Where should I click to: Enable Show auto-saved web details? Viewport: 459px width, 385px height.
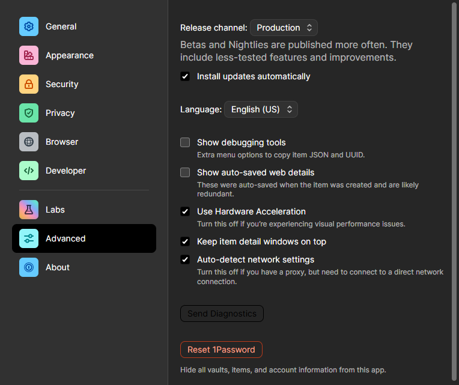pyautogui.click(x=185, y=172)
